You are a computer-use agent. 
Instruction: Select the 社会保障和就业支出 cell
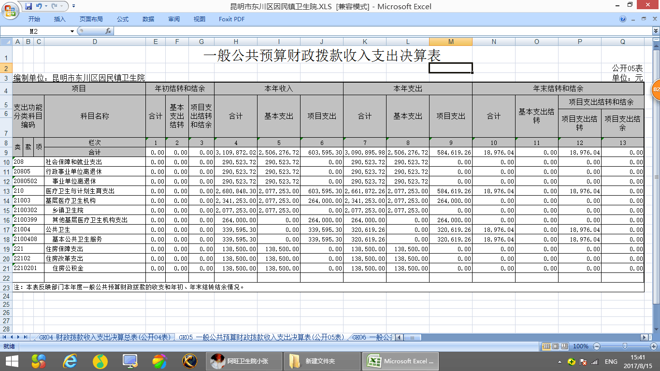(95, 162)
